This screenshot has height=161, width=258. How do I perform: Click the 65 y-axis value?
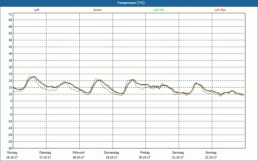click(10, 20)
